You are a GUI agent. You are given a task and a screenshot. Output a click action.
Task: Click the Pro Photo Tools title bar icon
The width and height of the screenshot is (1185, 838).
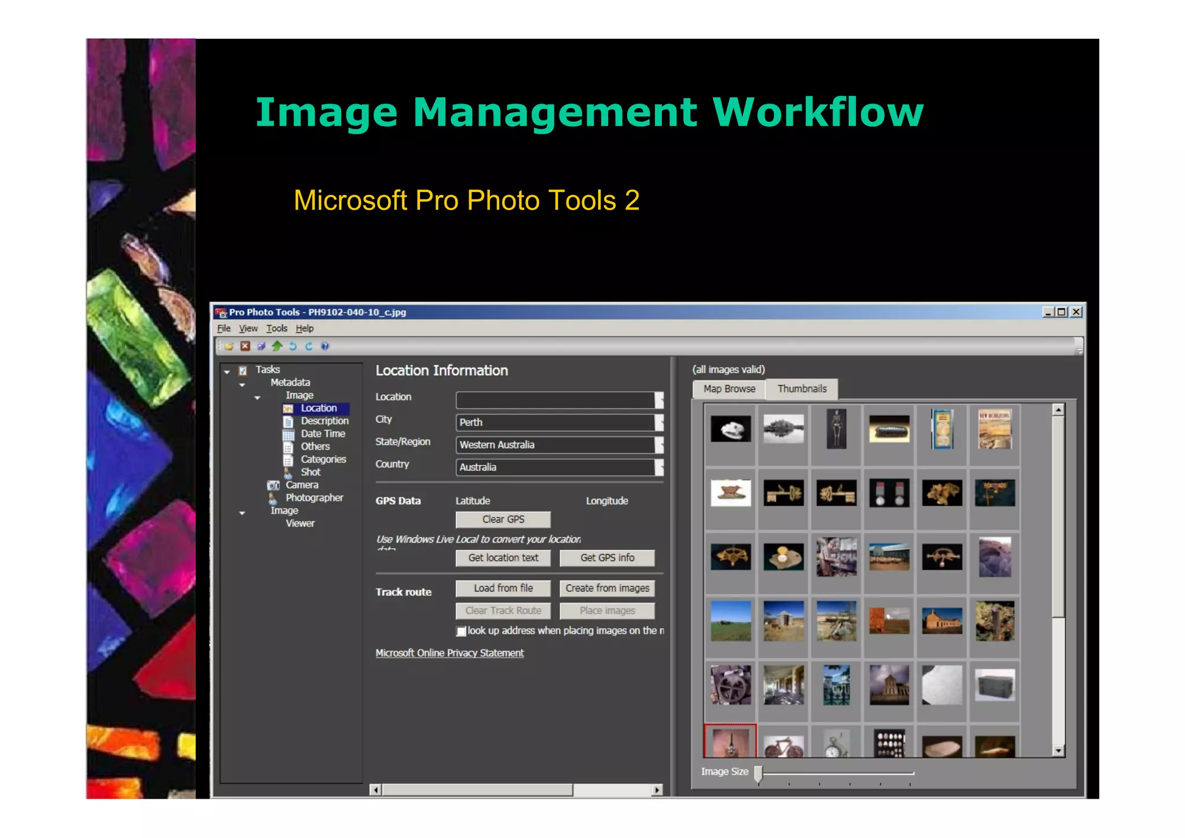221,313
